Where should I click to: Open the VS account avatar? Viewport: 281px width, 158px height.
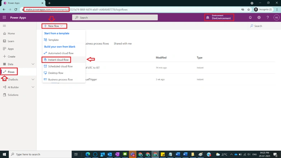tap(276, 17)
